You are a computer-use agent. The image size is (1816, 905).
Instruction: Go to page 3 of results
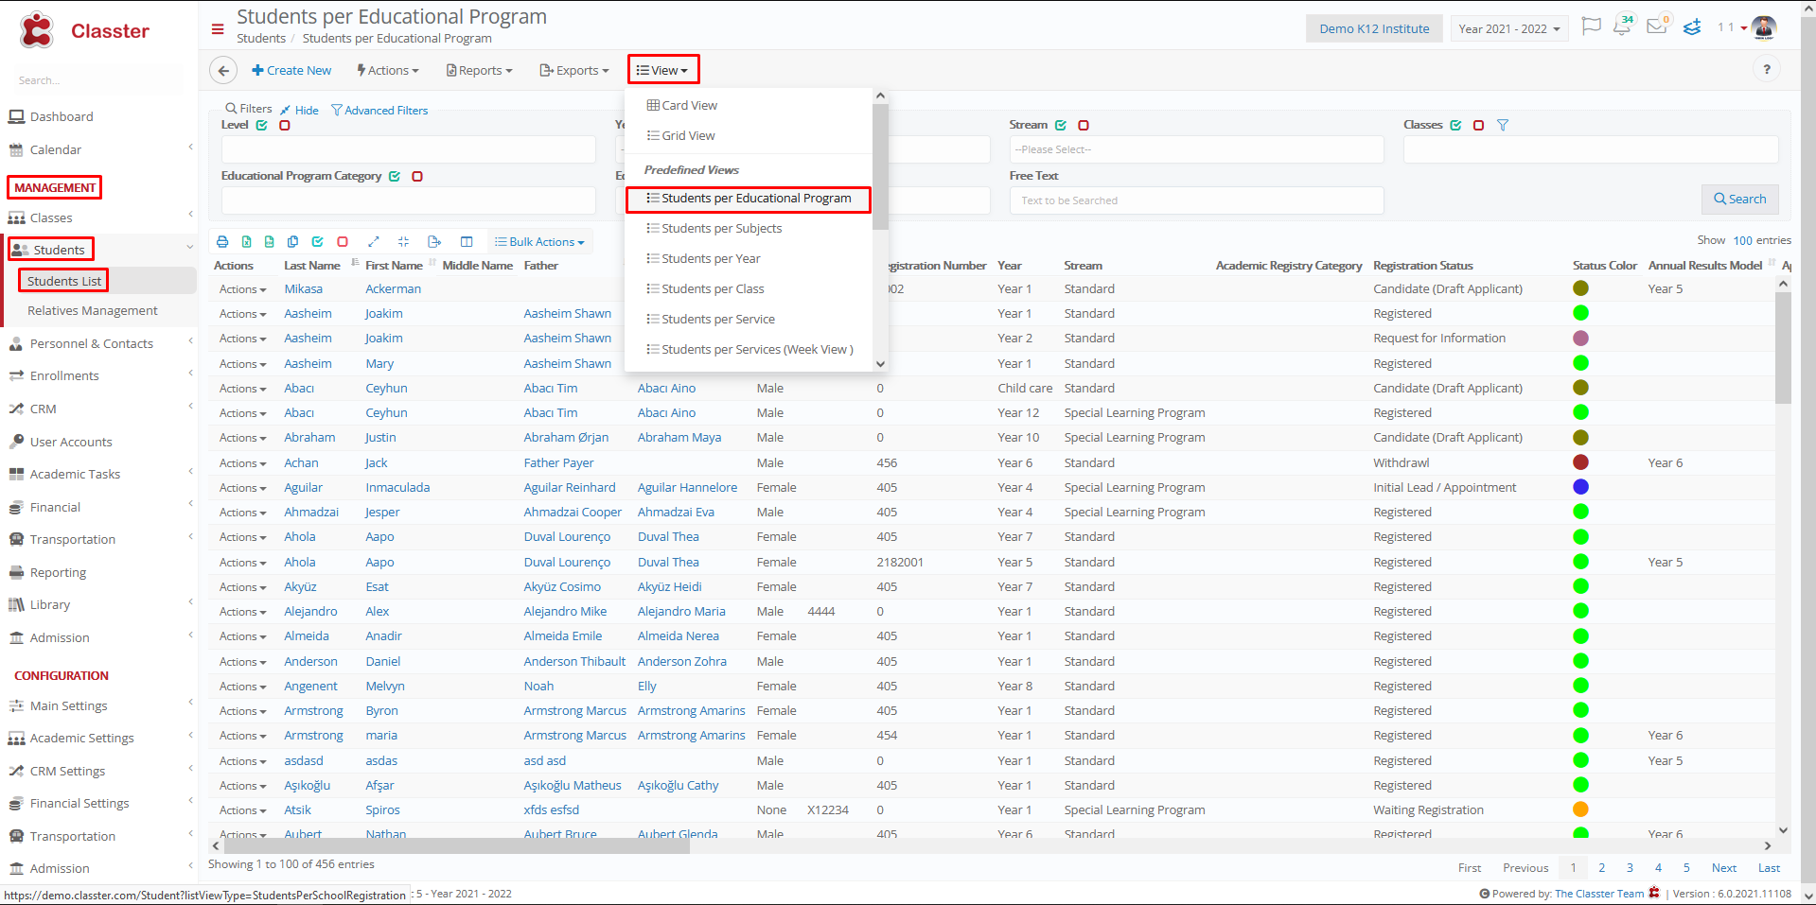tap(1630, 867)
